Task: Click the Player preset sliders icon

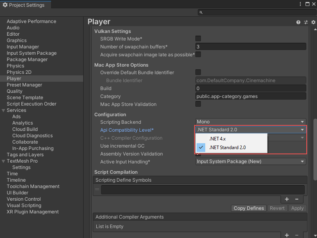Action: pyautogui.click(x=306, y=22)
